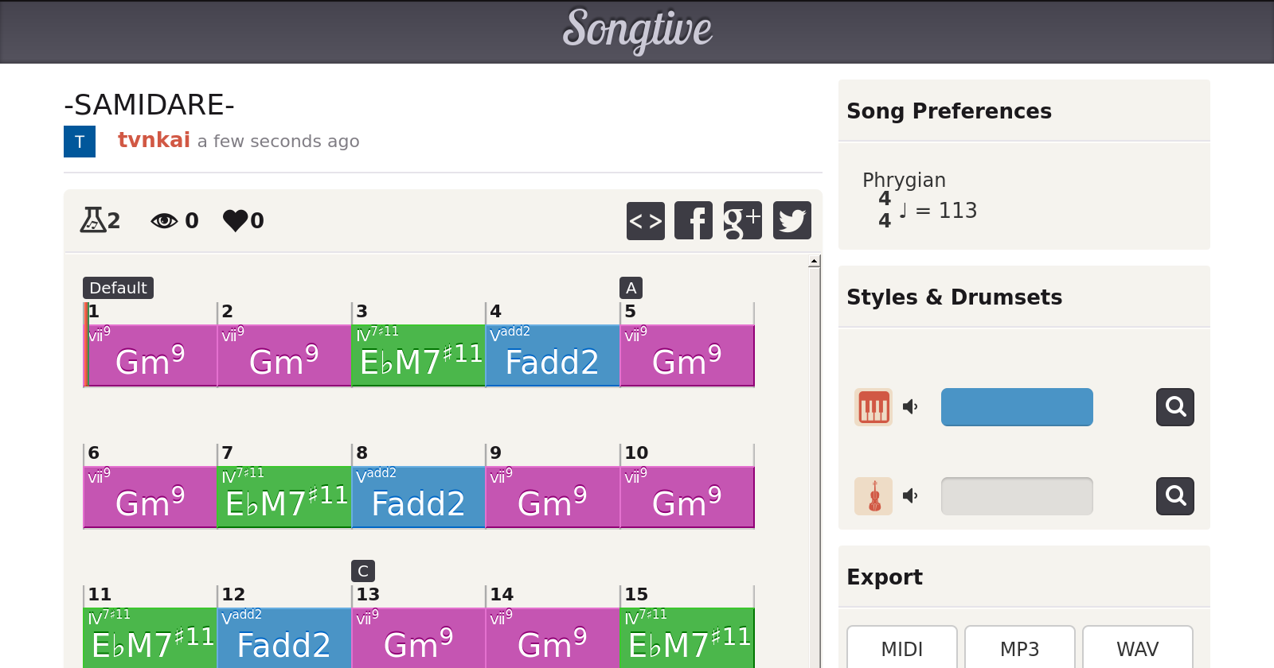Open the blue piano style selector

tap(1017, 407)
